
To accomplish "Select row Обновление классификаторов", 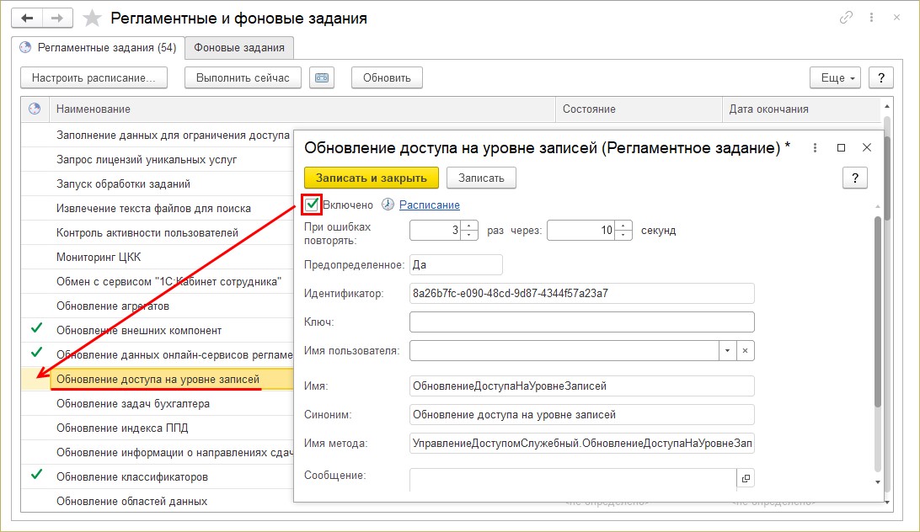I will coord(158,477).
